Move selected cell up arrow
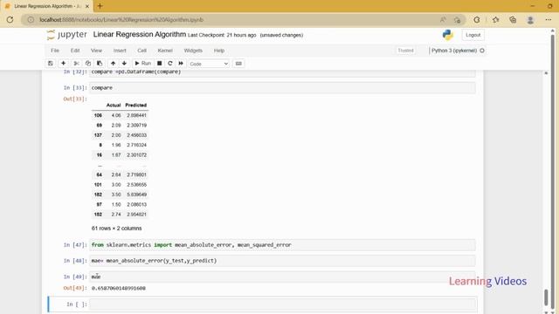Screen dimensions: 559x314 [113, 64]
